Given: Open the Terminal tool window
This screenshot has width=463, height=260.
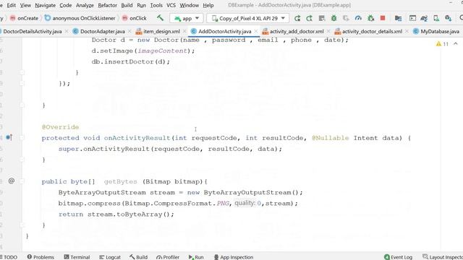Looking at the screenshot, I should click(77, 257).
